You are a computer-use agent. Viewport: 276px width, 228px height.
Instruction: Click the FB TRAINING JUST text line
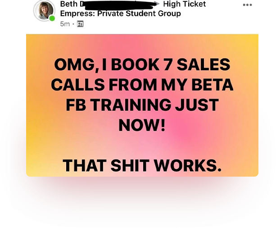pyautogui.click(x=142, y=105)
